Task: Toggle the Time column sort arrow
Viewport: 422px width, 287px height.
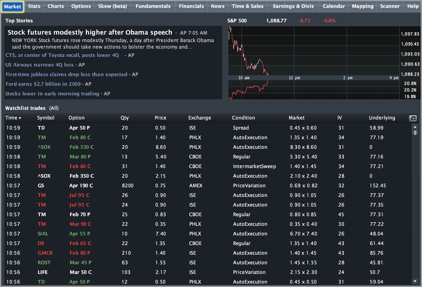Action: coord(20,118)
